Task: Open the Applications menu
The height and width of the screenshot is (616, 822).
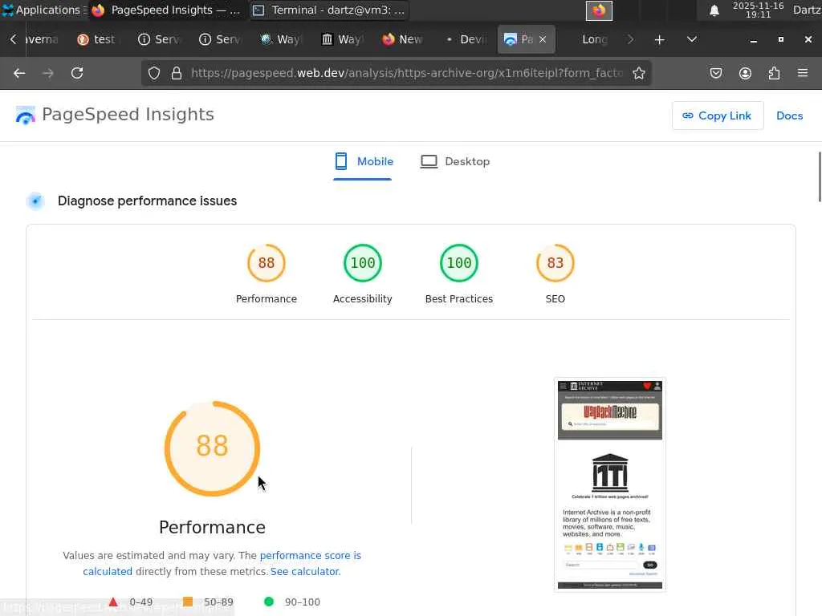Action: coord(43,10)
